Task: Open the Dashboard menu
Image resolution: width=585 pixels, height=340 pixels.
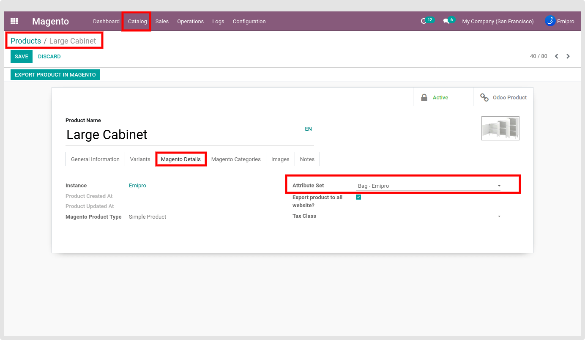Action: (107, 21)
